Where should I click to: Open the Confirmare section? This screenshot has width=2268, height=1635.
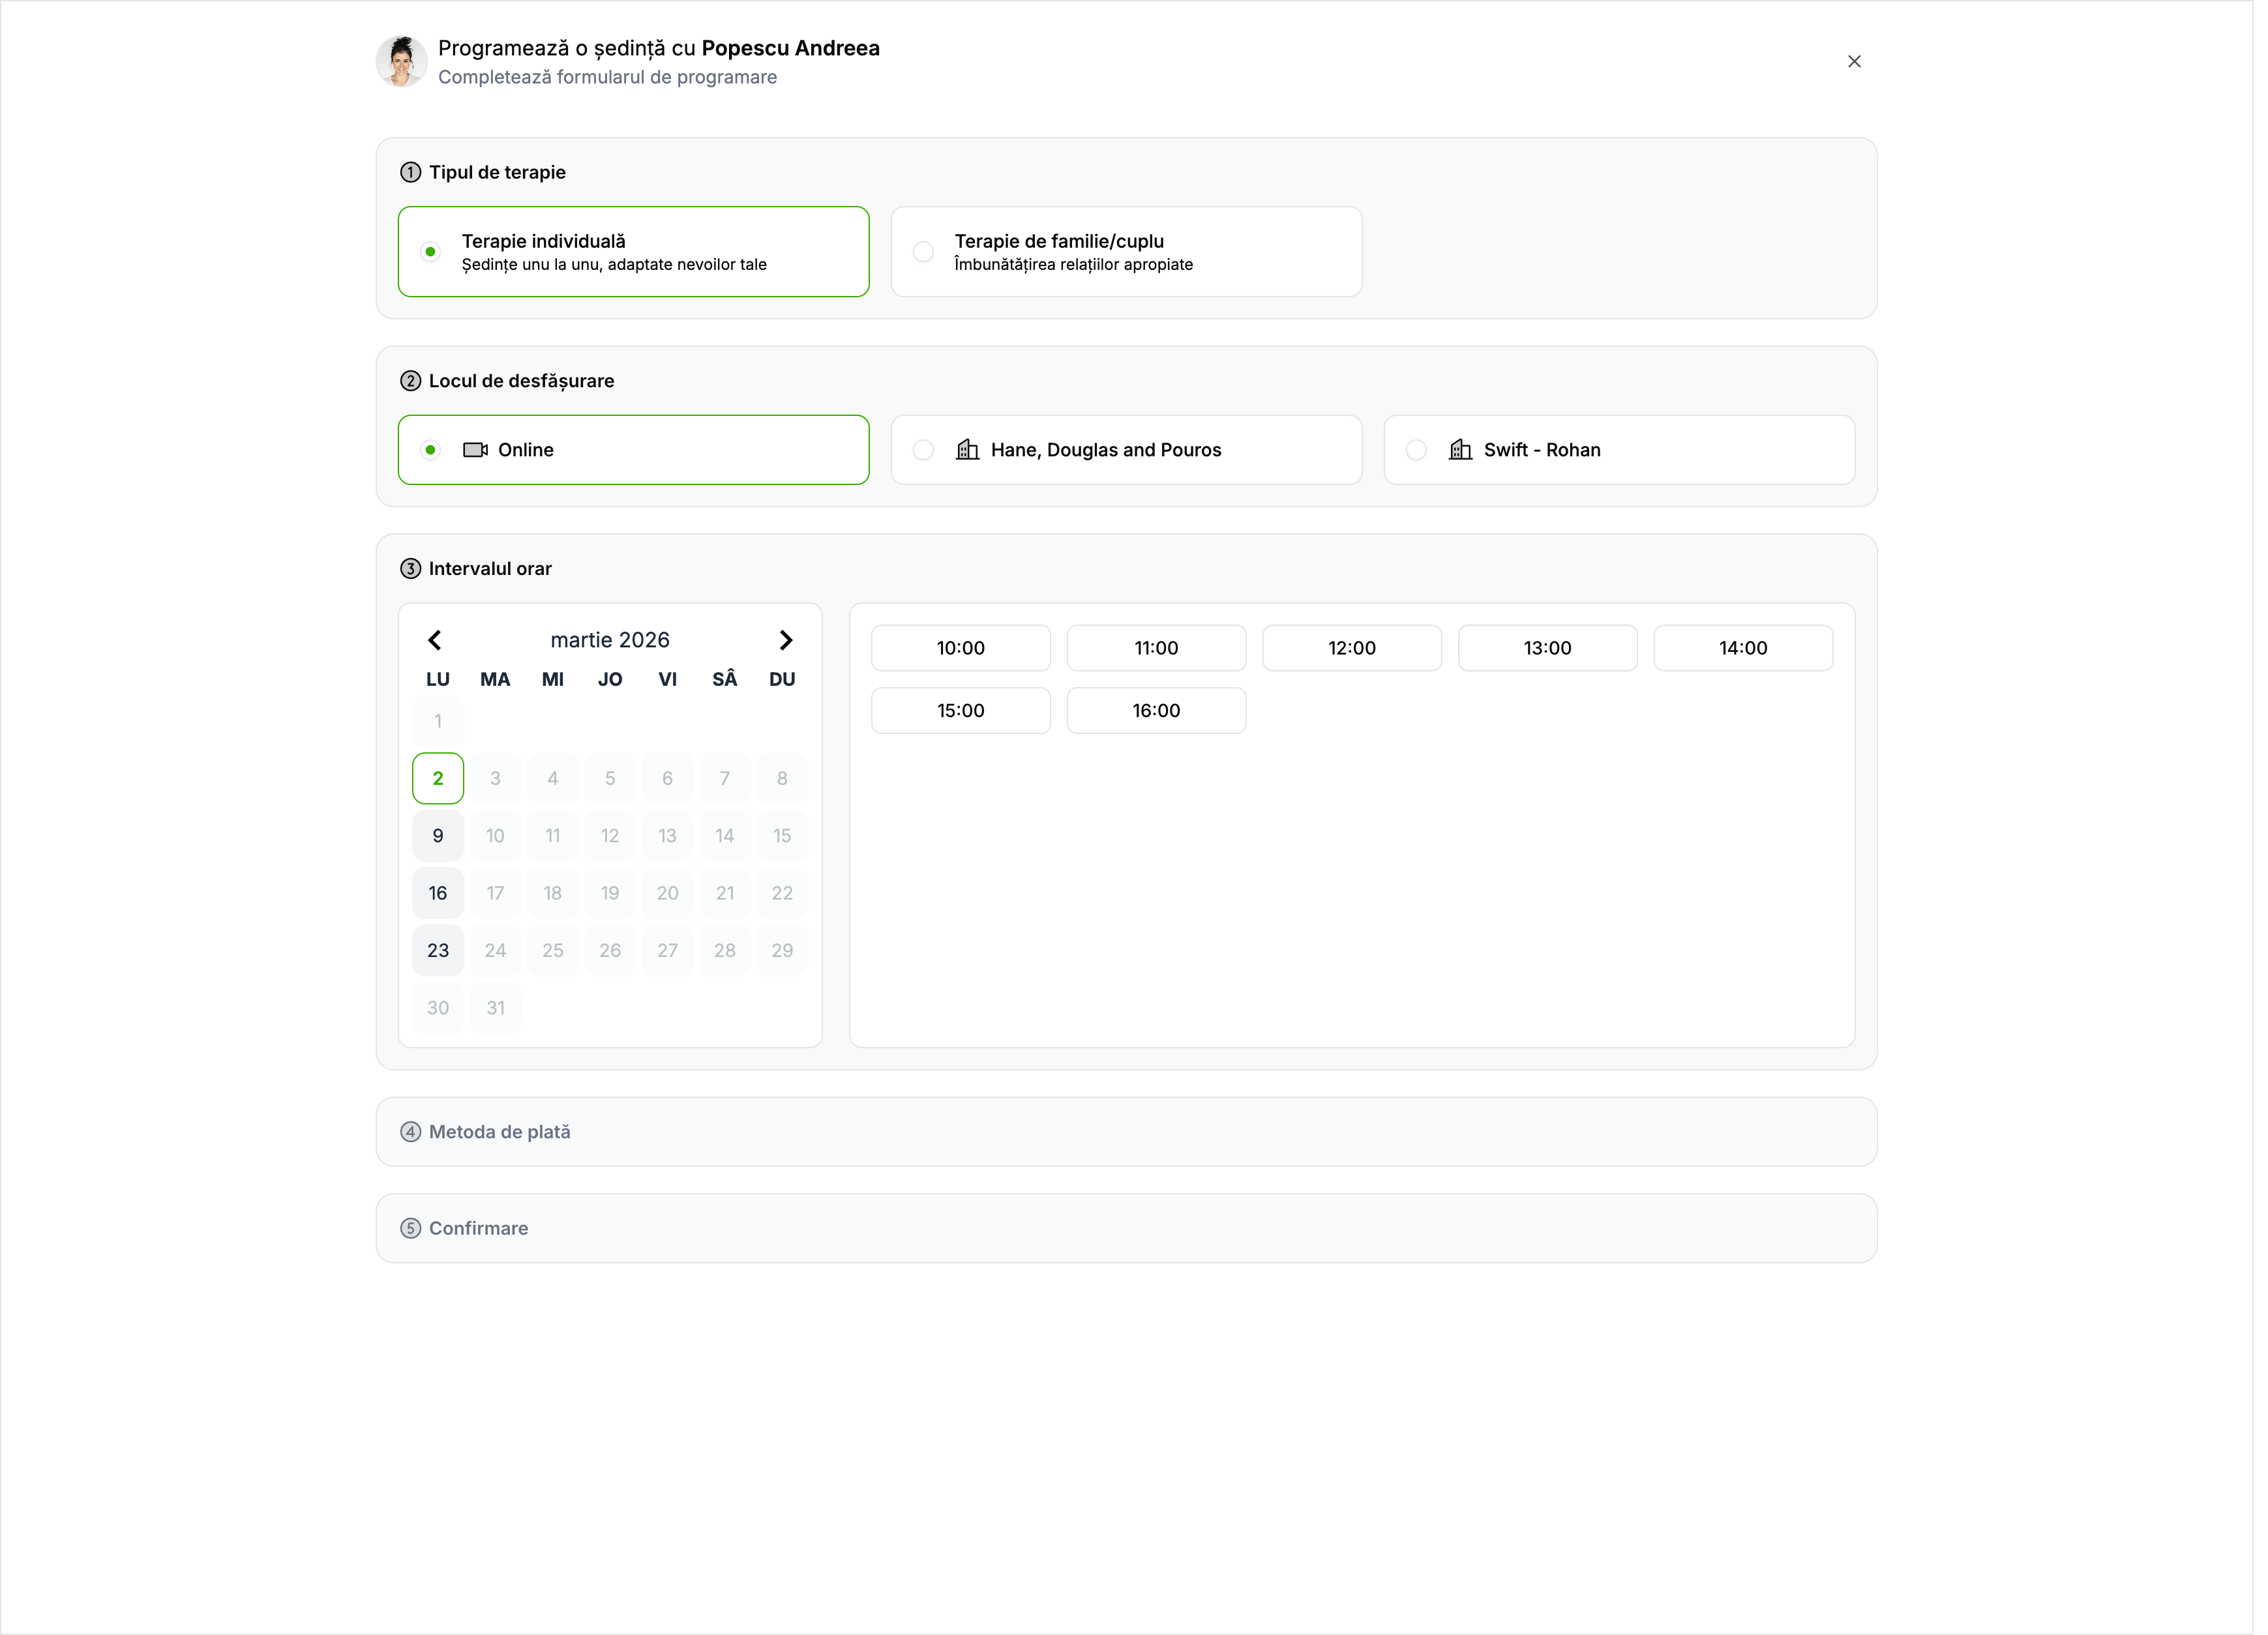coord(1126,1227)
